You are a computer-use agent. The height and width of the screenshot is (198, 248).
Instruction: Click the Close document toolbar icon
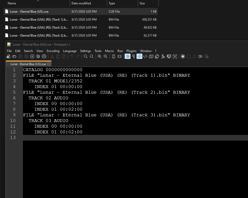coord(32,56)
